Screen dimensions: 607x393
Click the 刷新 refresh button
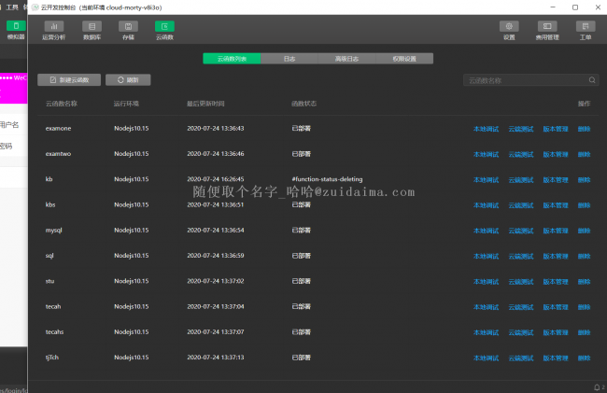click(128, 80)
